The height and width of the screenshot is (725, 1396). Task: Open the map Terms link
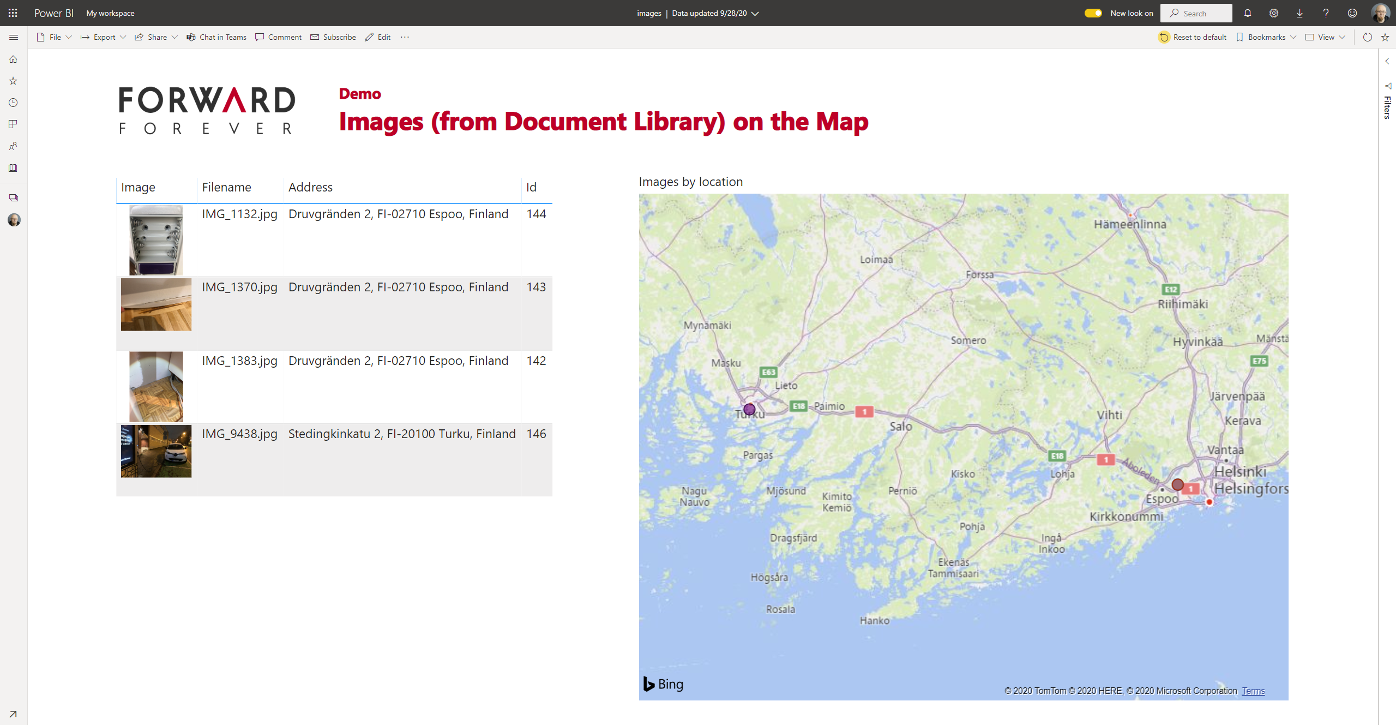[x=1253, y=691]
